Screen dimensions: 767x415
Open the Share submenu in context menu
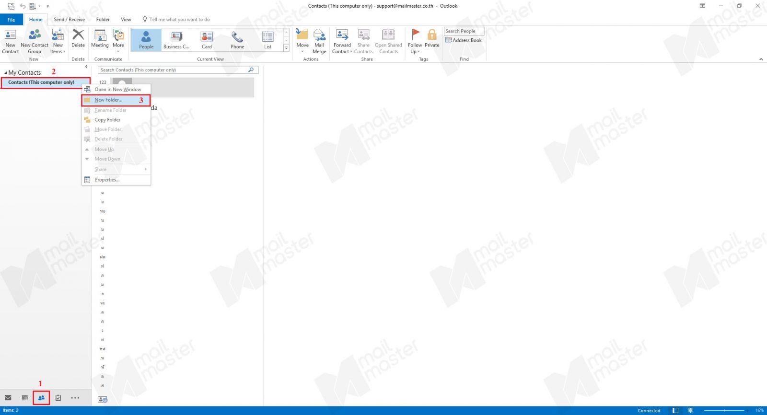pos(116,169)
